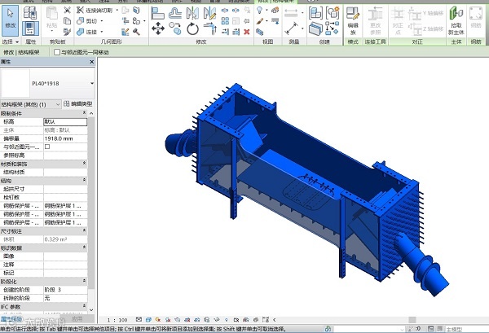Click the Properties Help (属性帮助) link

[x=11, y=319]
